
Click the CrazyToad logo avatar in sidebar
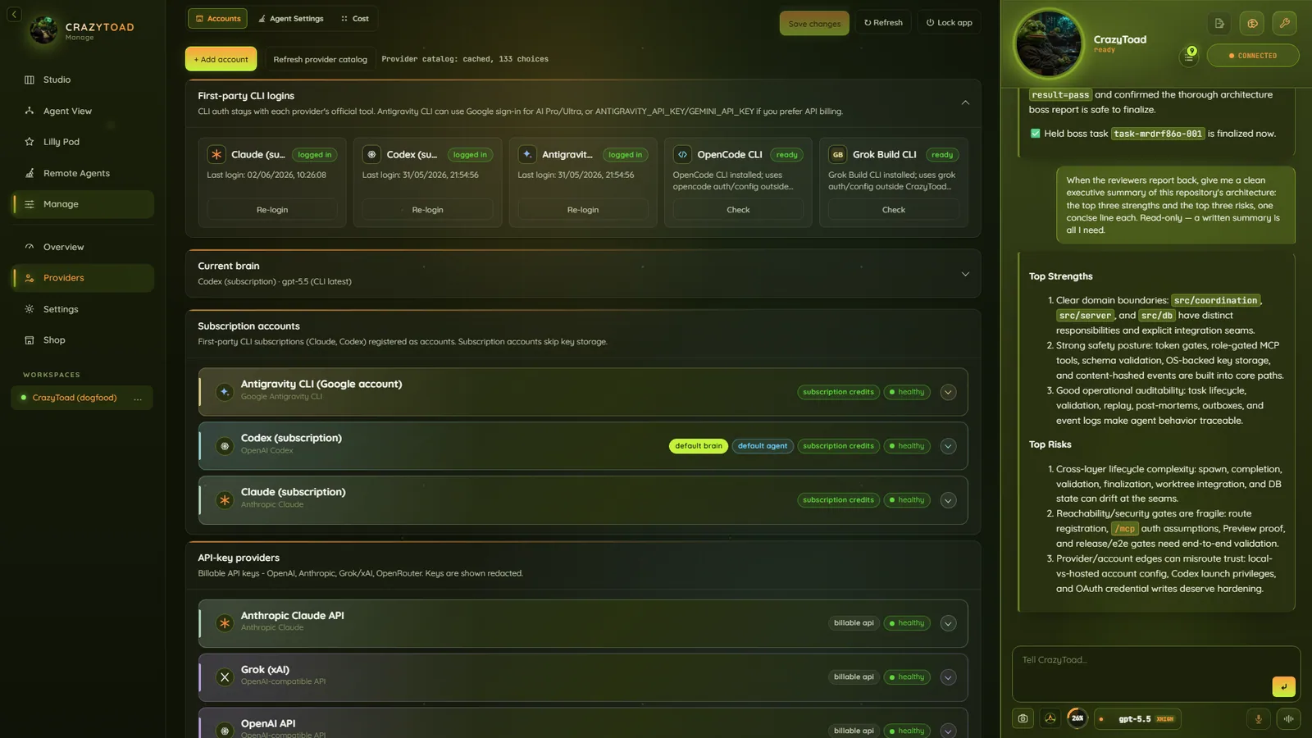pyautogui.click(x=43, y=30)
